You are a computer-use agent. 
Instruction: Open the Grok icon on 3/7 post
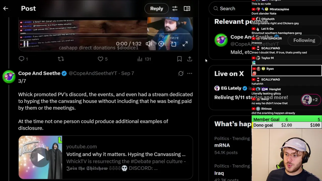pos(181,73)
